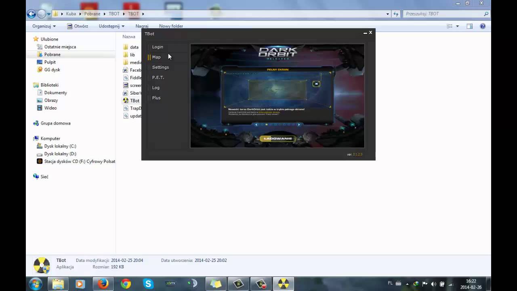Screen dimensions: 517x291
Task: Select Sieć in navigation pane
Action: [44, 177]
